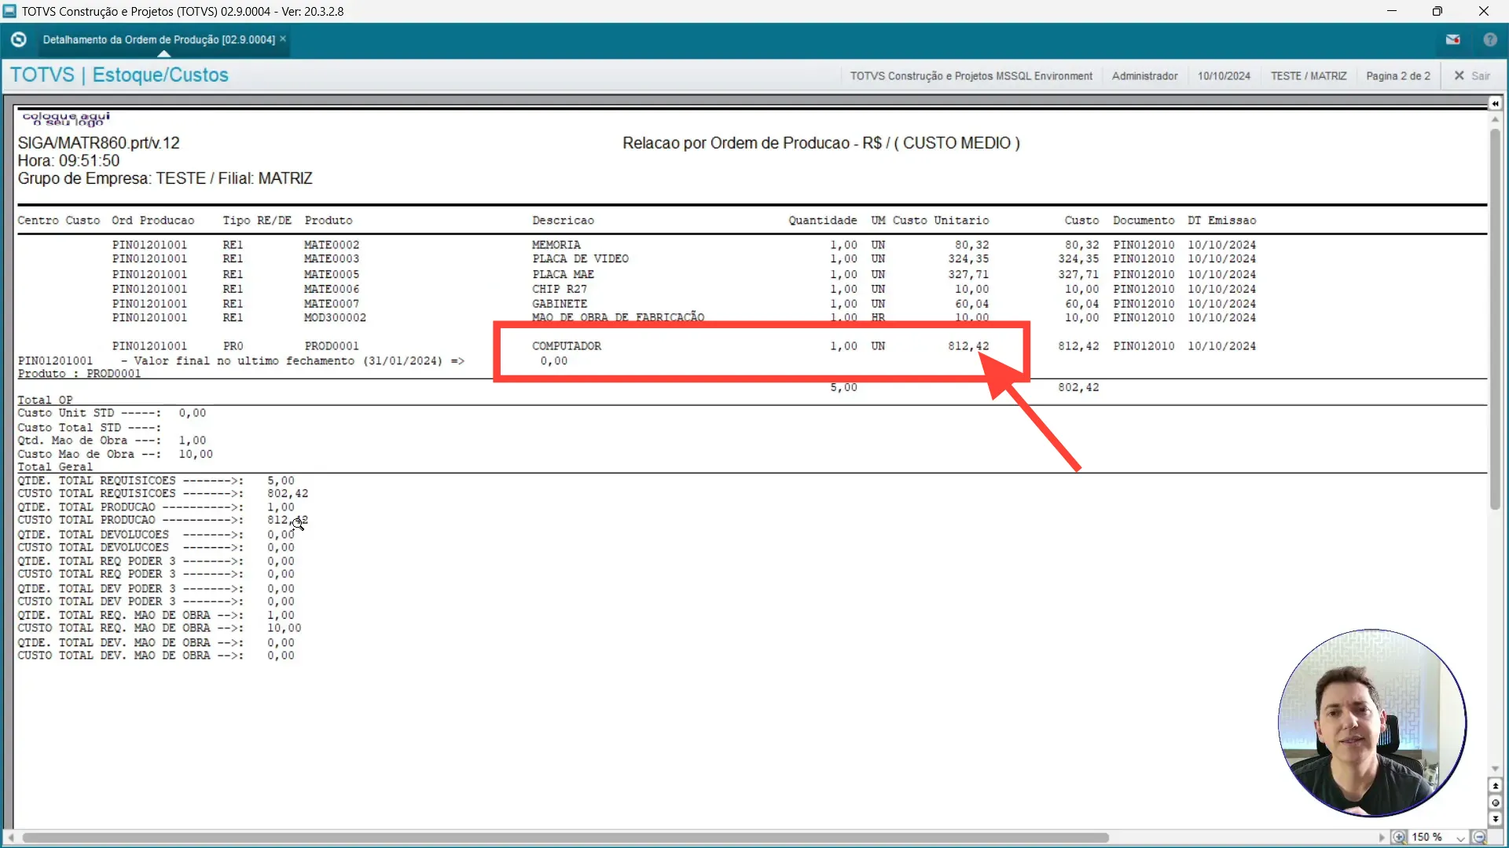The height and width of the screenshot is (848, 1509).
Task: Click the vertical scrollbar down arrow
Action: (x=1495, y=769)
